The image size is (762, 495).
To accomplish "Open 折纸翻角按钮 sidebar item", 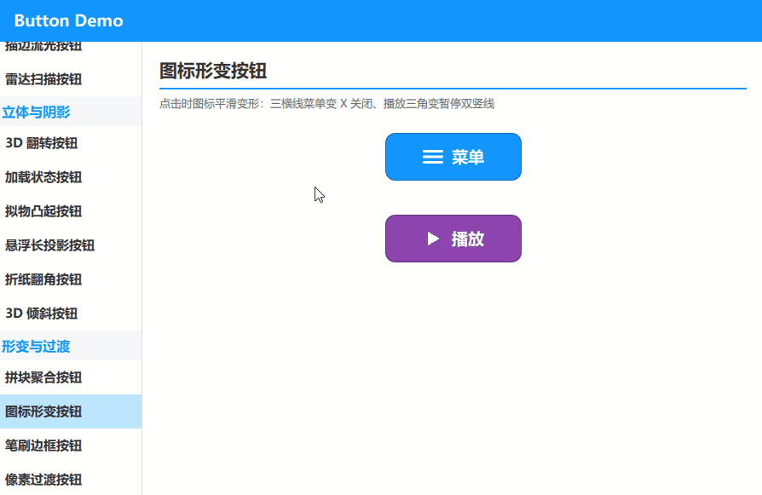I will tap(71, 279).
